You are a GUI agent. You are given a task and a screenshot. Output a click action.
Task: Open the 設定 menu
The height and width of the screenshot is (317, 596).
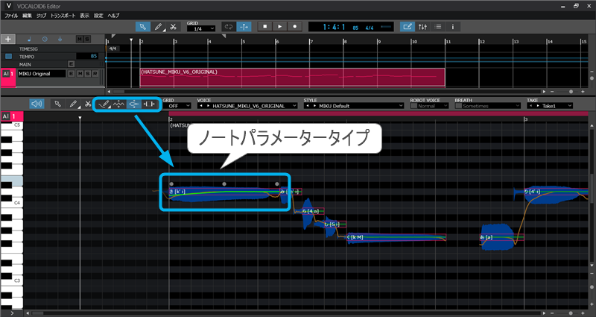coord(98,16)
